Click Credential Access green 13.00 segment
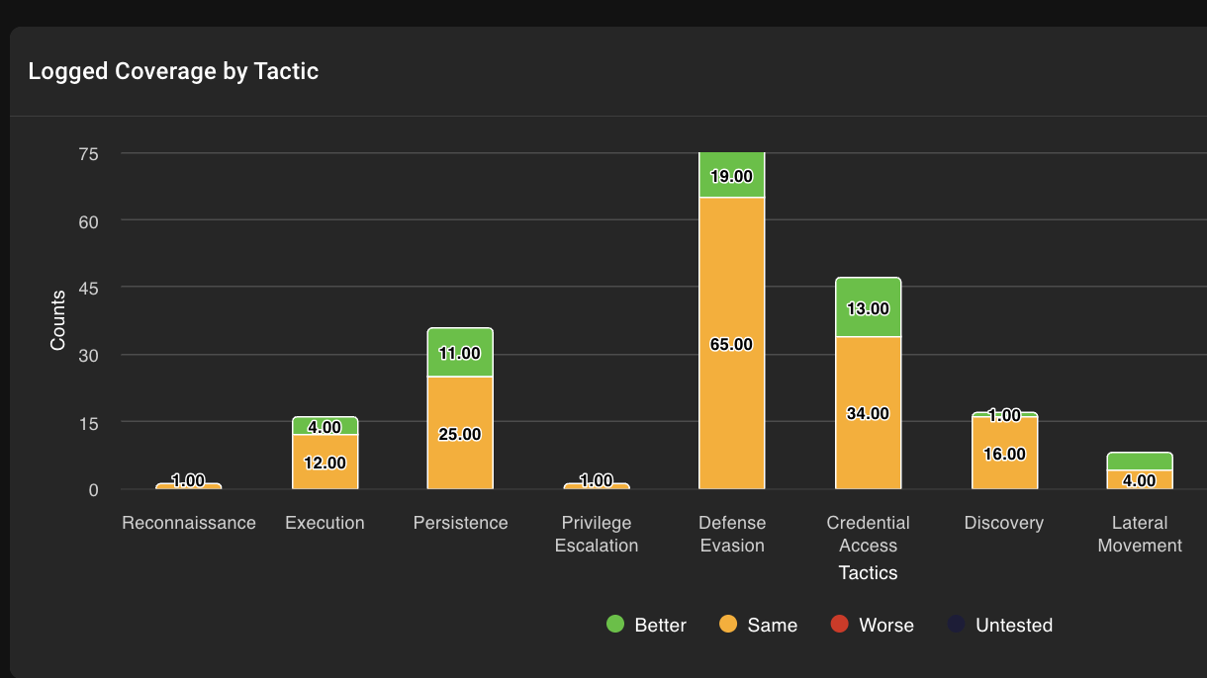Screen dimensions: 1207x678 coord(868,307)
